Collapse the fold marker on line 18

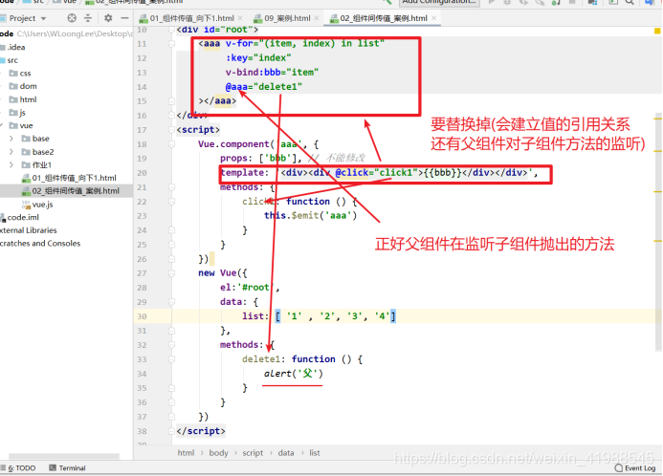point(171,144)
